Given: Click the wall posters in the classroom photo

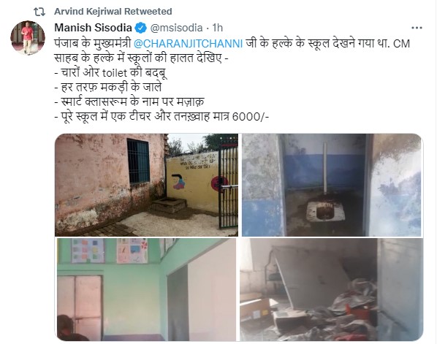Looking at the screenshot, I should click(109, 251).
